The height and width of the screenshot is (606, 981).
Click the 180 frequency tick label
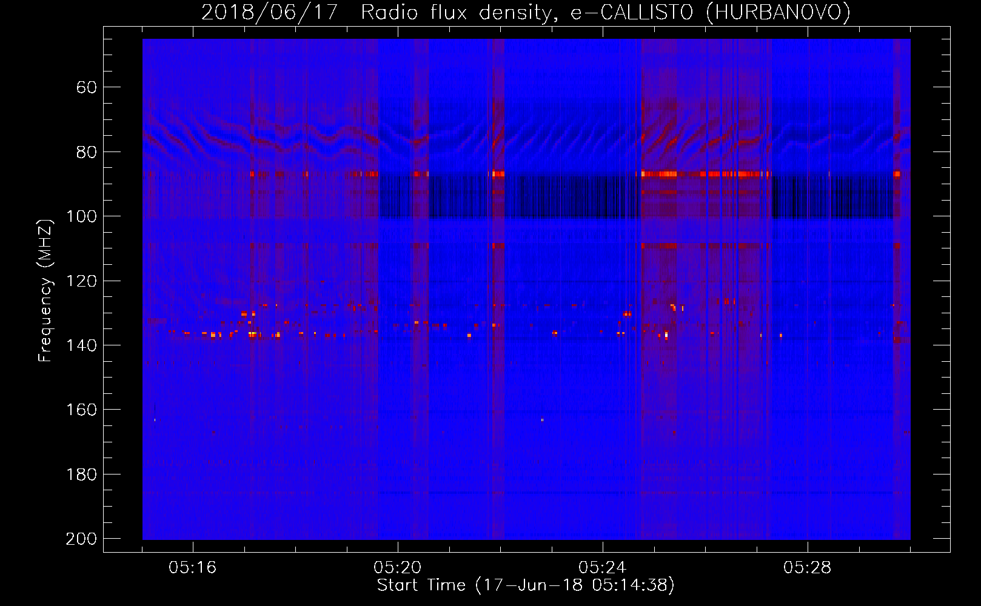coord(81,474)
